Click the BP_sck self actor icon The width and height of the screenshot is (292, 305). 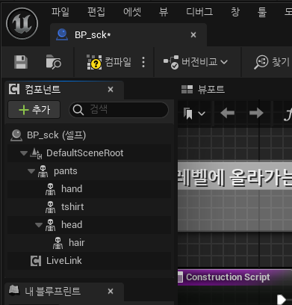pyautogui.click(x=16, y=135)
